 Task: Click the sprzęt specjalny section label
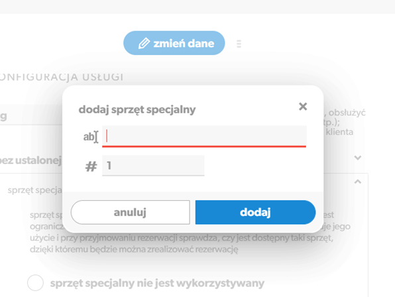[x=34, y=190]
